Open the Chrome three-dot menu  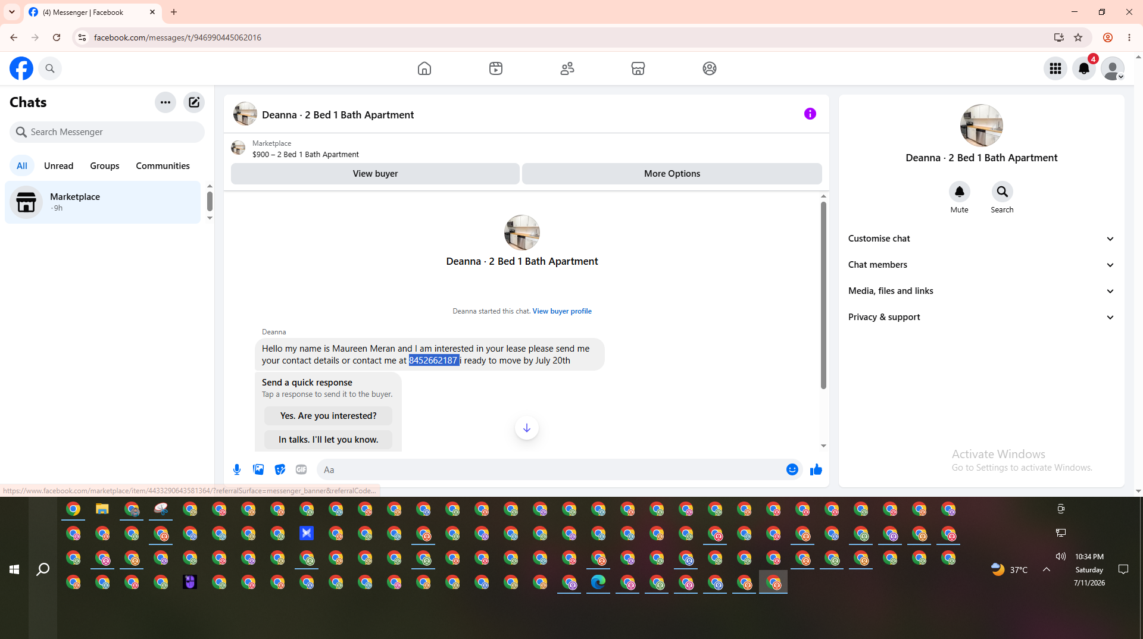click(x=1129, y=37)
